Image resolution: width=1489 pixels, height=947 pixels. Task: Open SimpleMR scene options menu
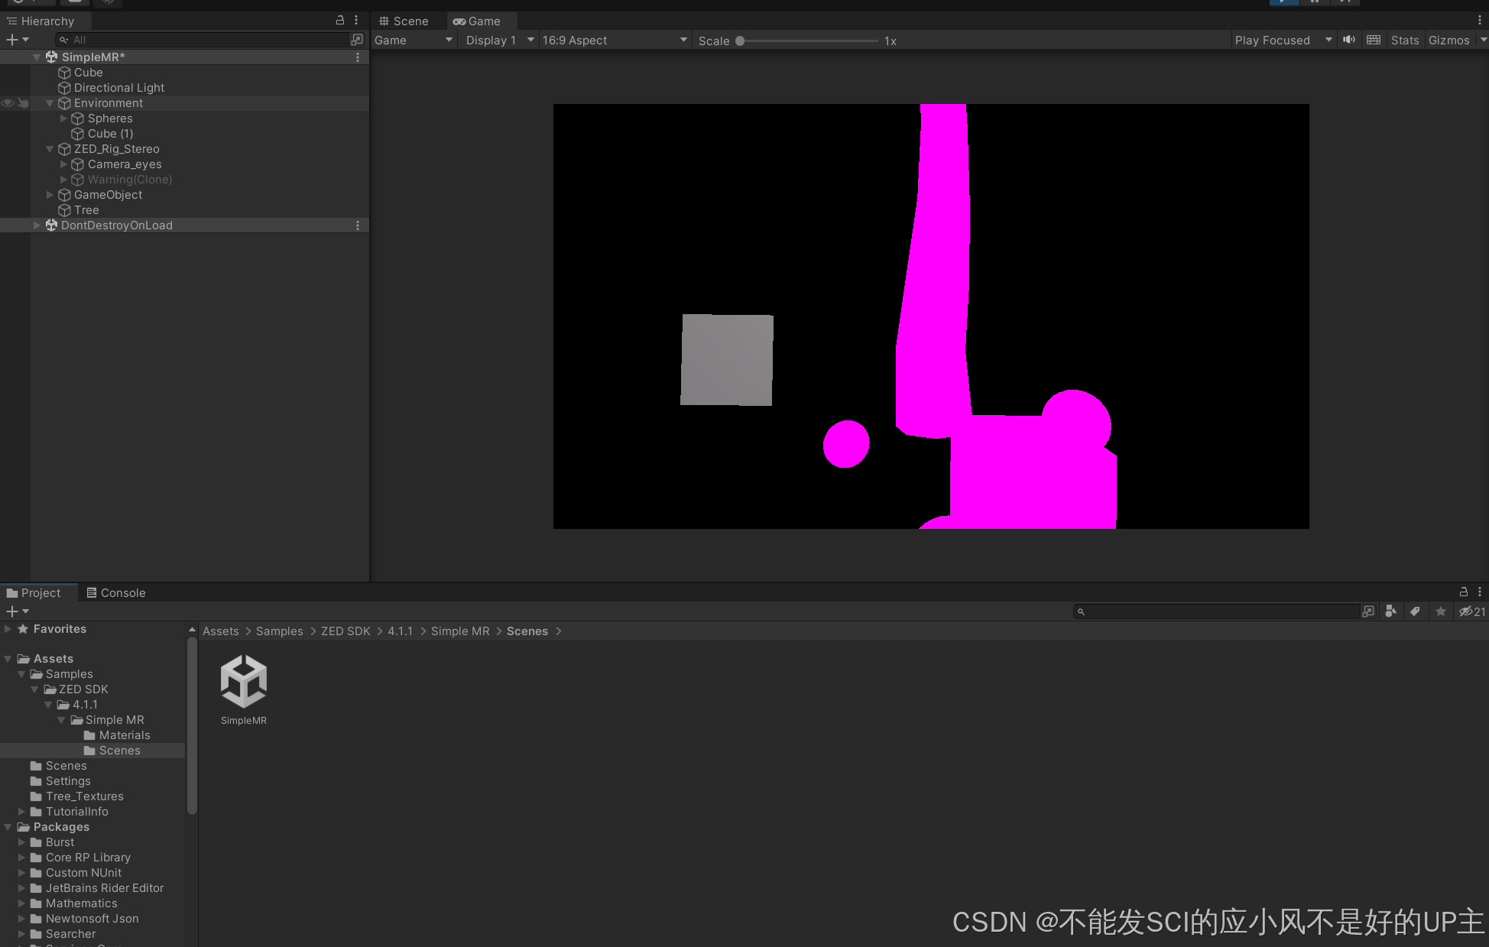click(358, 57)
